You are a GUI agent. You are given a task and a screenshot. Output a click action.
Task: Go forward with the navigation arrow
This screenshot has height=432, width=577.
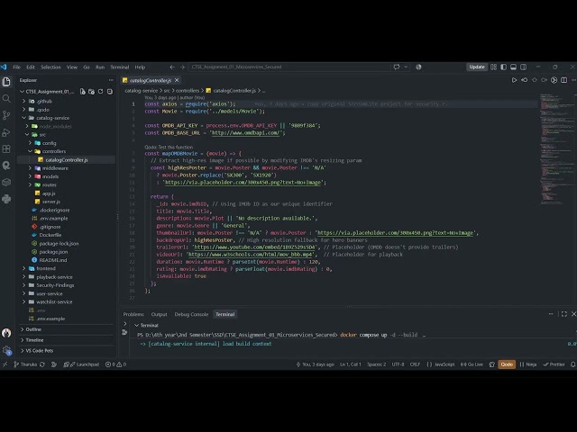click(182, 67)
